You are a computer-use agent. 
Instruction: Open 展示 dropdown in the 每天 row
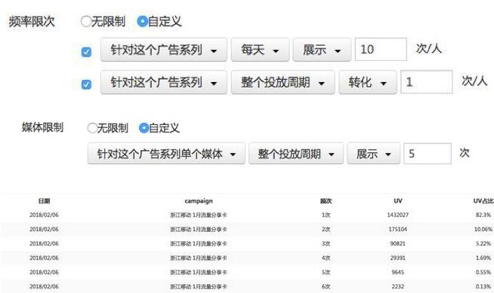(x=322, y=50)
